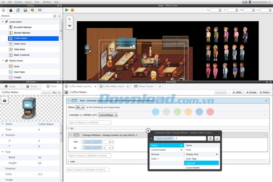Open the When 'All' dropdown
Viewport: 273px width, 182px height.
click(80, 107)
